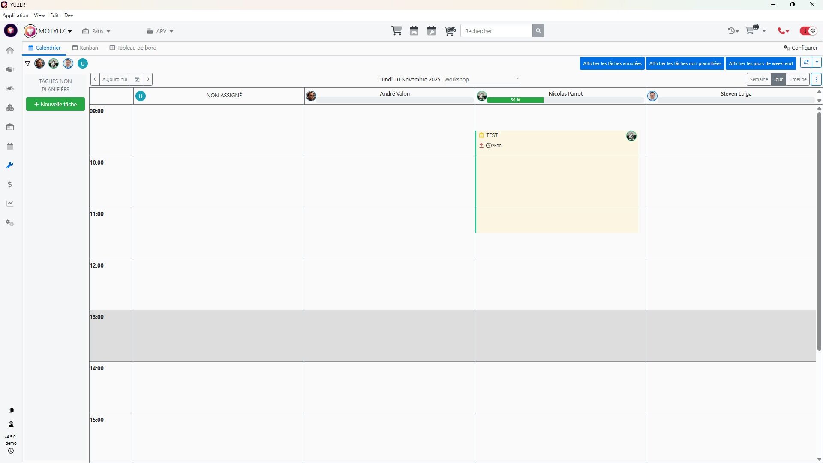
Task: Open the dollar sign sidebar section
Action: pyautogui.click(x=10, y=185)
